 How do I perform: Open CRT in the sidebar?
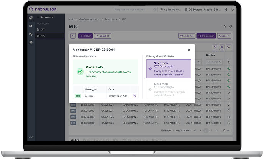click(42, 30)
